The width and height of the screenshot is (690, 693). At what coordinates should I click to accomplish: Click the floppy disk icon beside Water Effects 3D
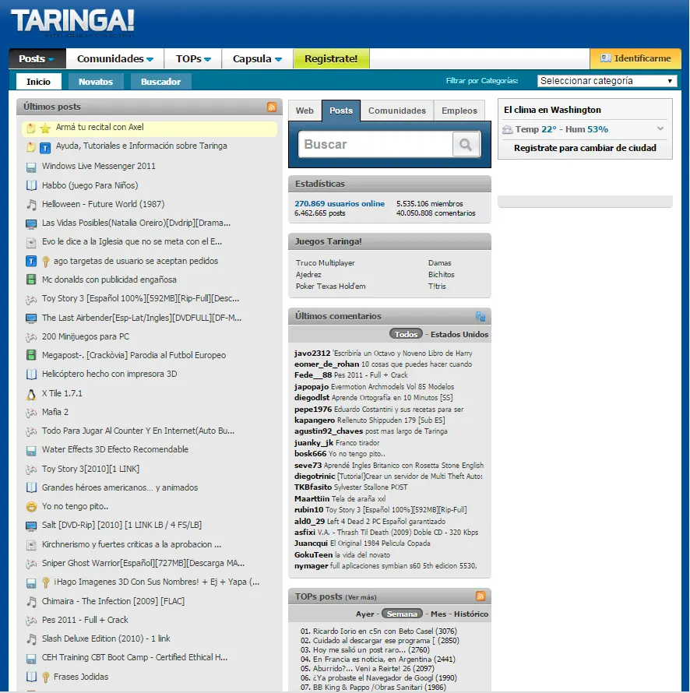(31, 451)
